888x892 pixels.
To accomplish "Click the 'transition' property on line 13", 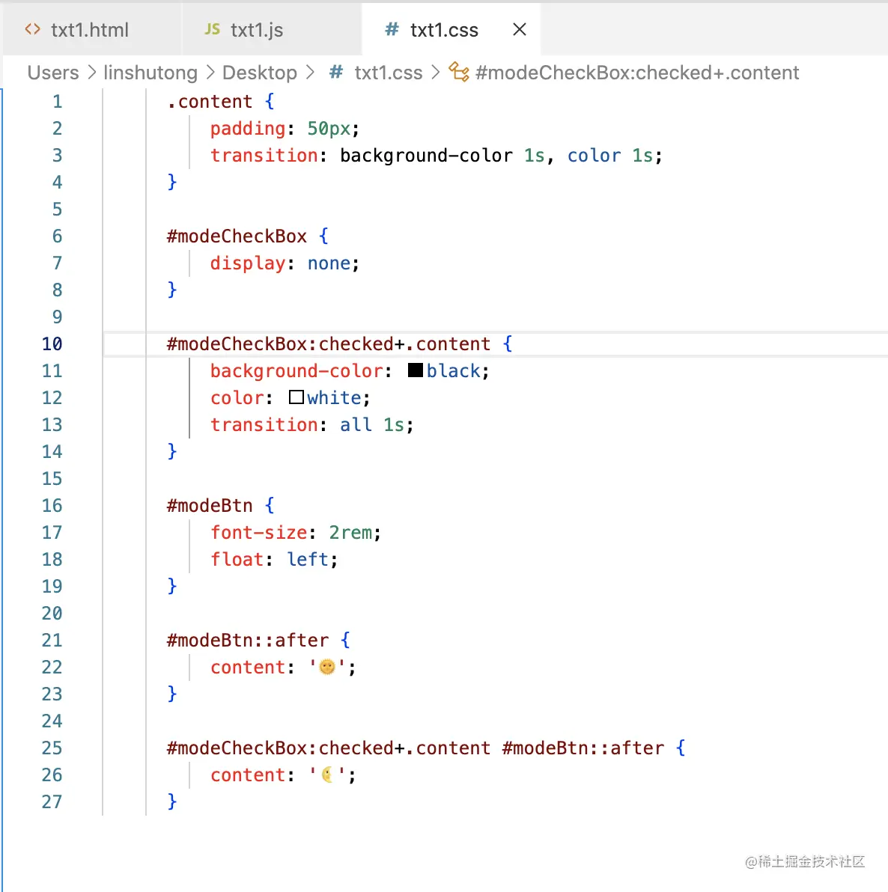I will pos(264,424).
